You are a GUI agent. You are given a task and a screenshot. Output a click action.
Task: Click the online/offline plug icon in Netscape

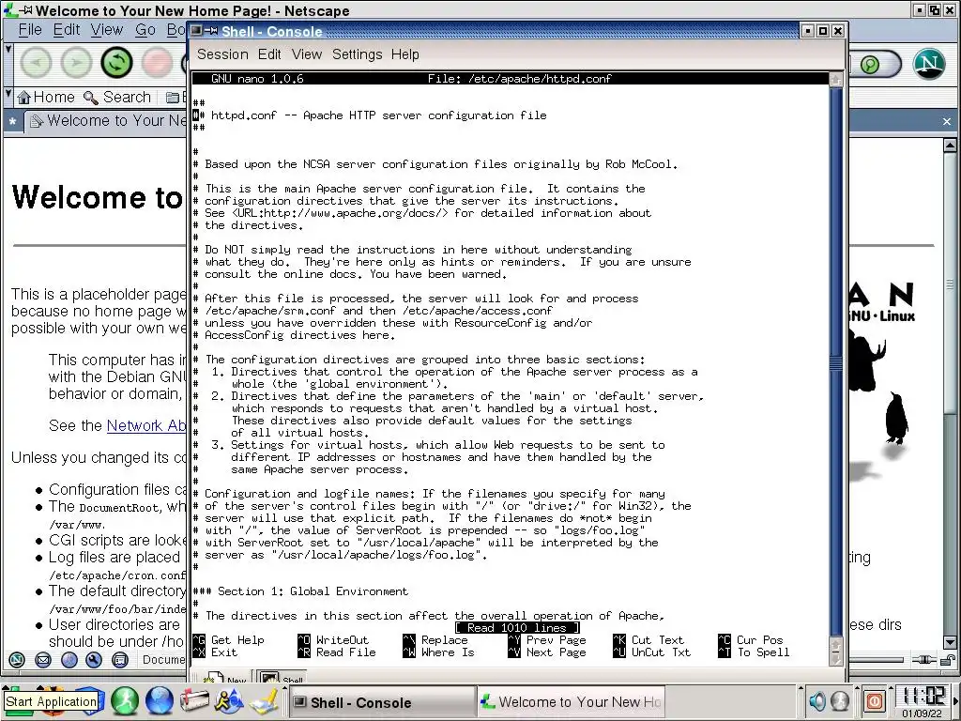tap(923, 660)
